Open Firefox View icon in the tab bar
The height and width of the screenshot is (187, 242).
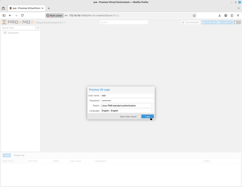(3, 8)
